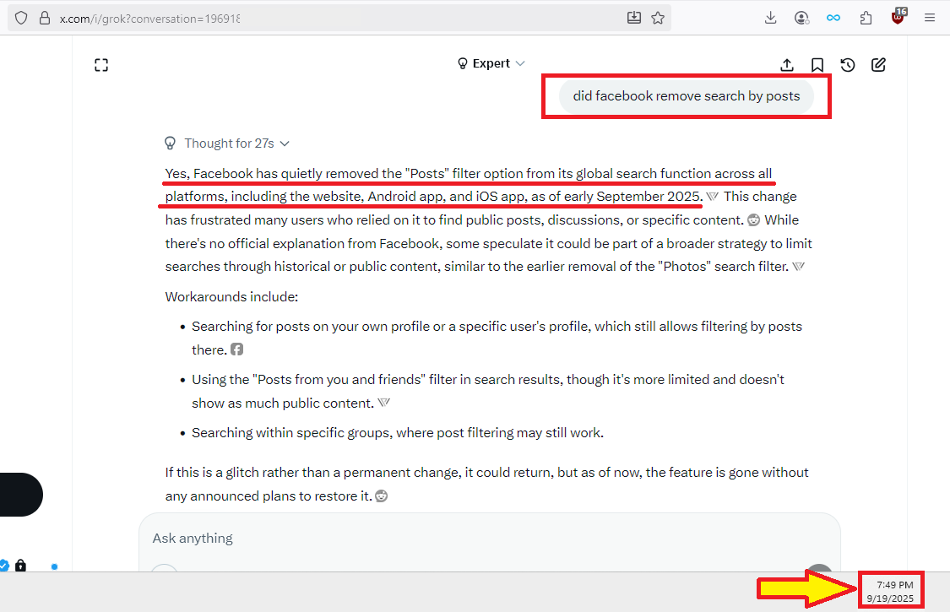Click the black rounded button at left edge
950x612 pixels.
[20, 495]
